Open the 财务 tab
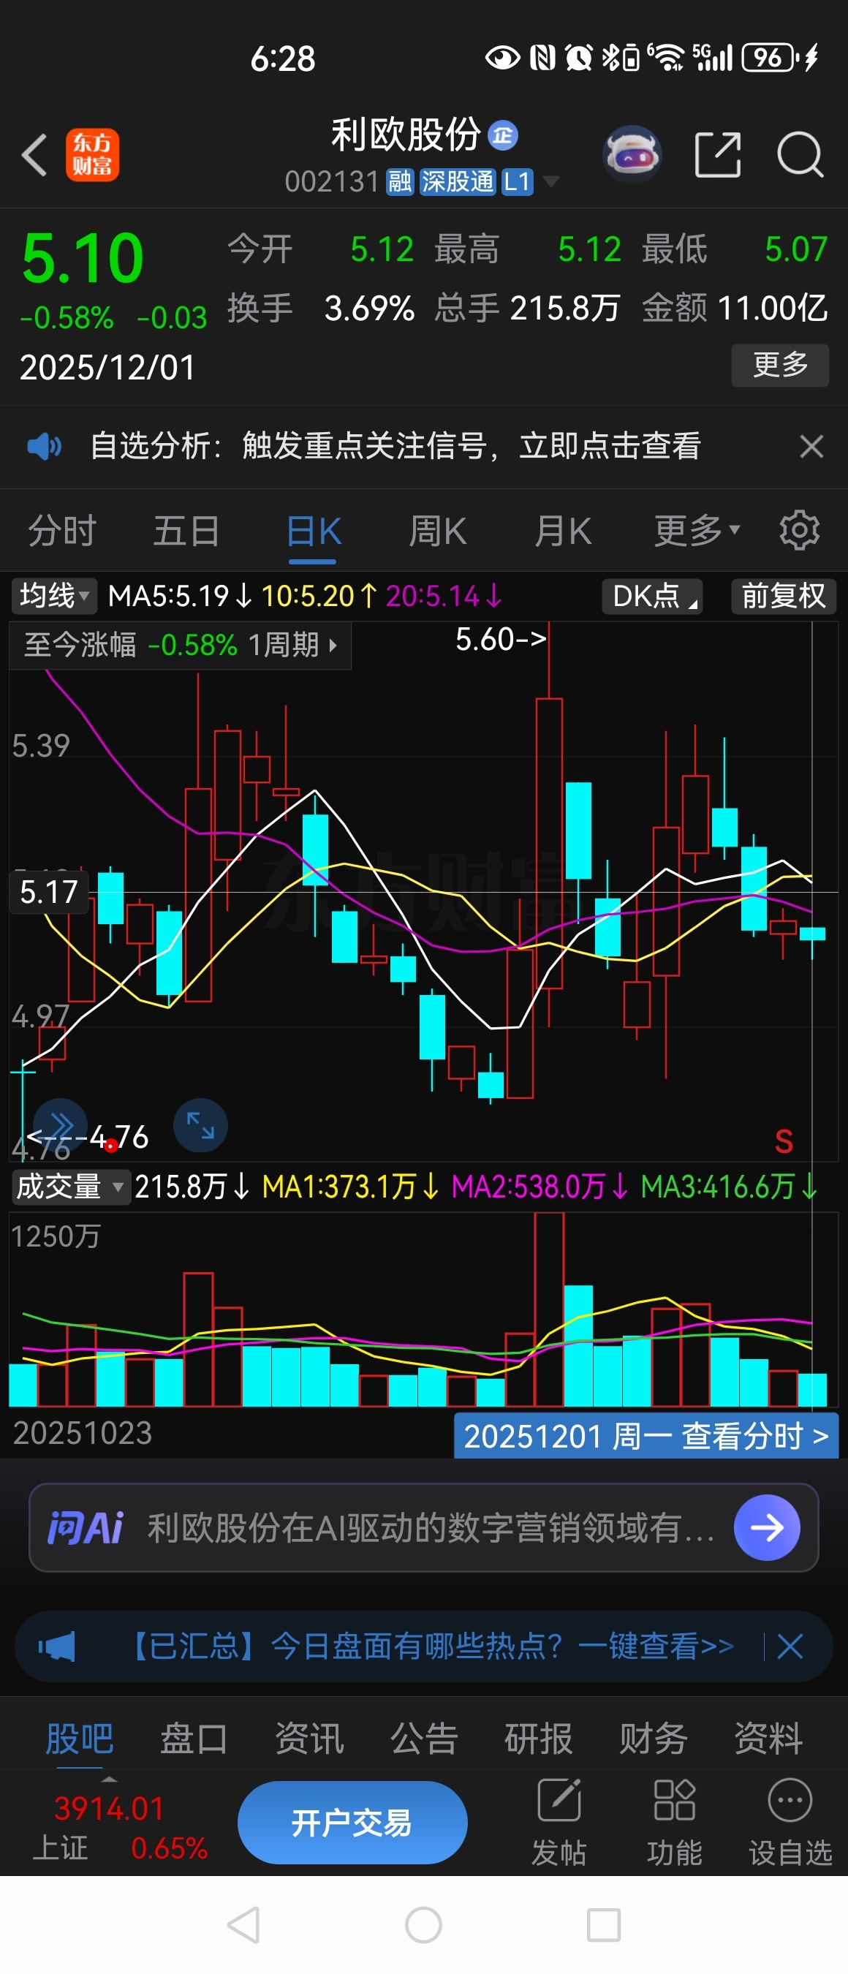Image resolution: width=848 pixels, height=1974 pixels. tap(654, 1738)
